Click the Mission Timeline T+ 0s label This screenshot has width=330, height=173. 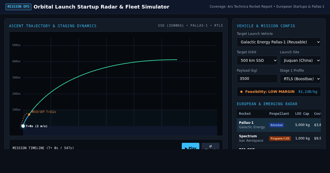click(x=43, y=148)
